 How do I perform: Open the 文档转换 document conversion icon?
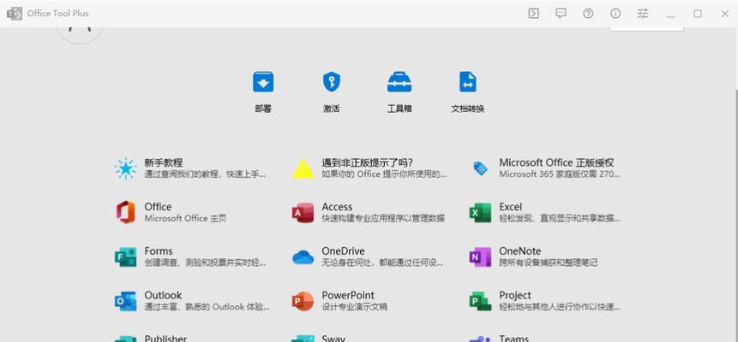coord(468,82)
